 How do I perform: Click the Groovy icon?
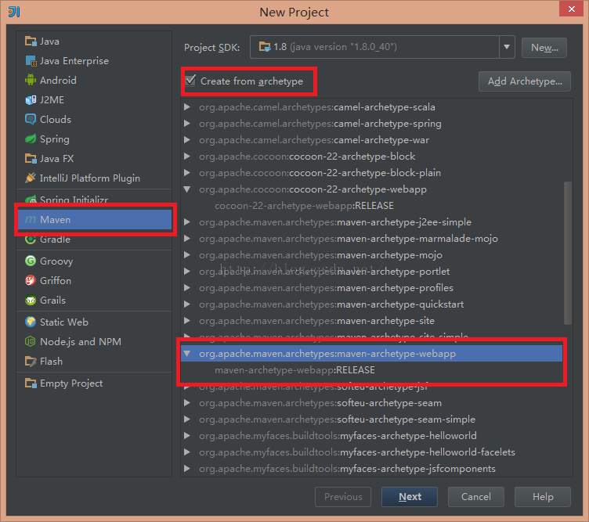[x=31, y=261]
